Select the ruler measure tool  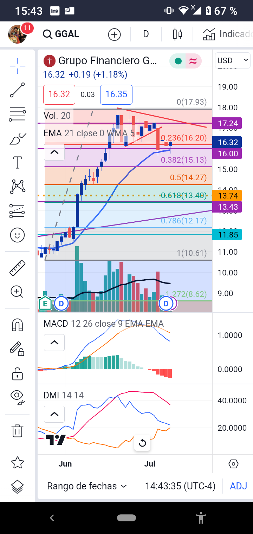click(18, 268)
